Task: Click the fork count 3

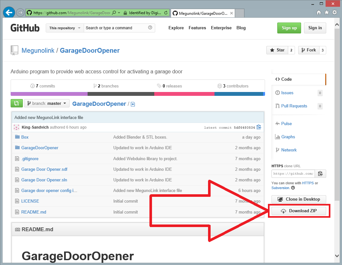Action: click(x=323, y=50)
